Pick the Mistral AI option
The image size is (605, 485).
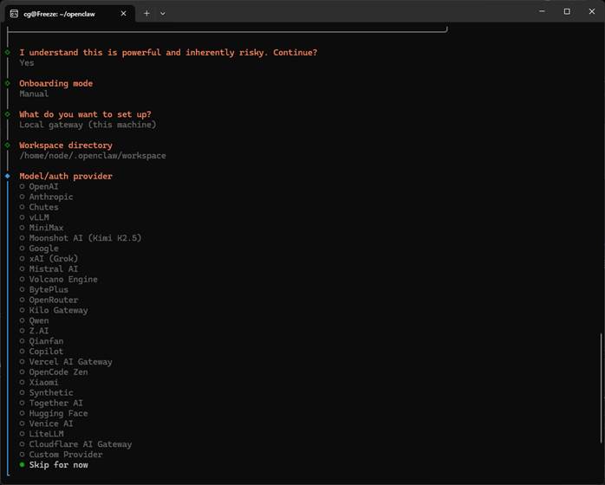53,269
